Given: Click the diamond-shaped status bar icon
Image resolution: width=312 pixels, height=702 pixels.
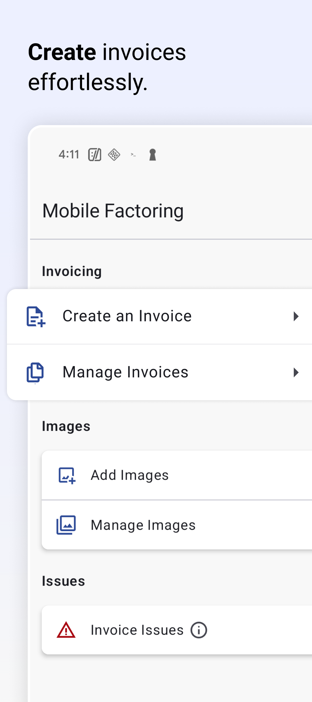Looking at the screenshot, I should (x=114, y=155).
